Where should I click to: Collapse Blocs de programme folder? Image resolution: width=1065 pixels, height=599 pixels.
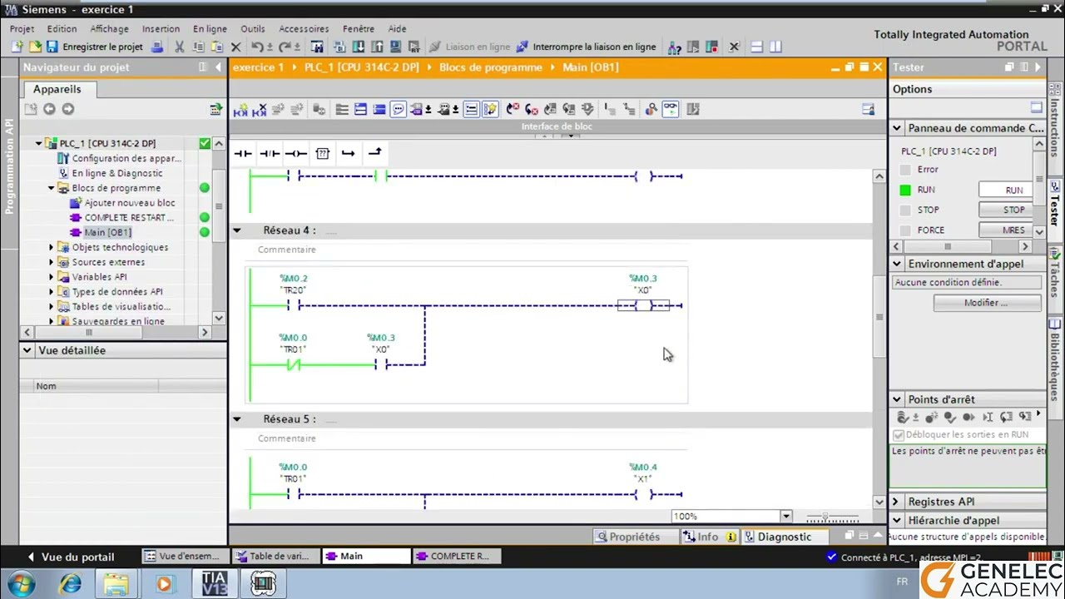pos(51,188)
